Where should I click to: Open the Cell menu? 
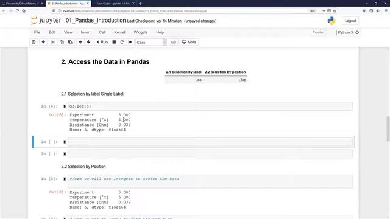[102, 32]
